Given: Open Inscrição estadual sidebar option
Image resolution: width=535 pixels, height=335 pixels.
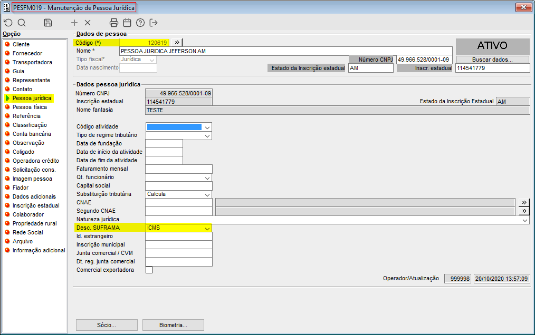Looking at the screenshot, I should pyautogui.click(x=36, y=205).
